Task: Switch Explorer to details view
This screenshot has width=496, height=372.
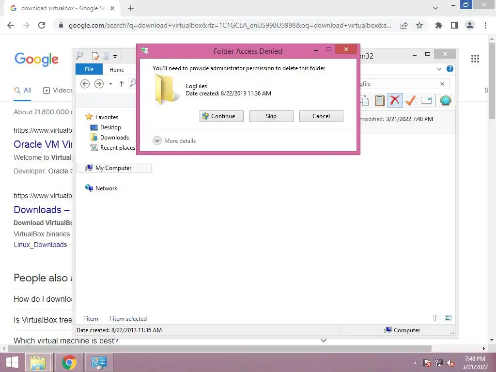Action: coord(437,318)
